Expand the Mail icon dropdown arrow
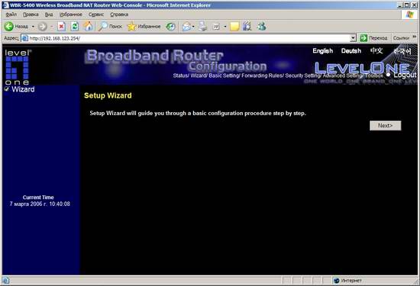The image size is (420, 286). 193,27
